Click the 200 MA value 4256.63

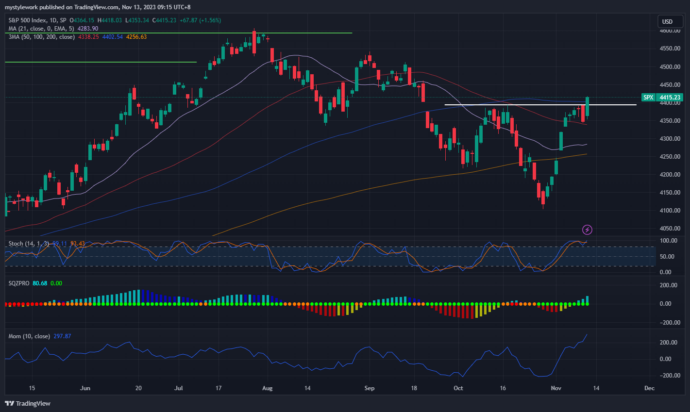coord(136,37)
